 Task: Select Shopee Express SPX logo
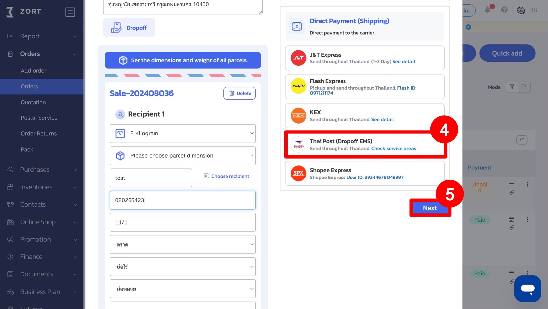tap(298, 173)
